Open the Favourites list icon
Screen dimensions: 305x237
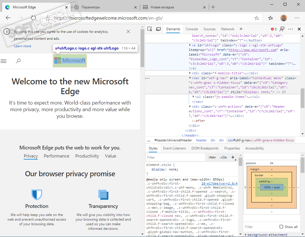270,18
